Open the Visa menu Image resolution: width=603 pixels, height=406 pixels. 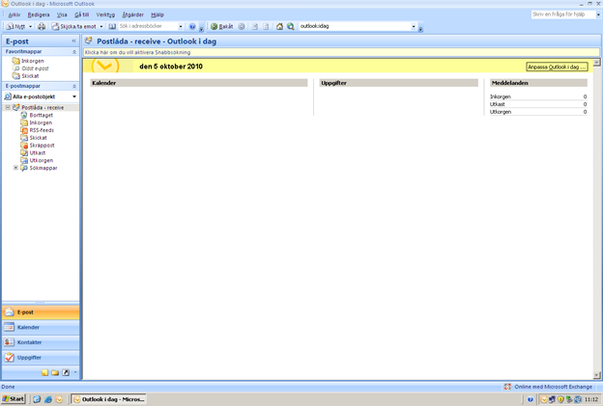[62, 14]
